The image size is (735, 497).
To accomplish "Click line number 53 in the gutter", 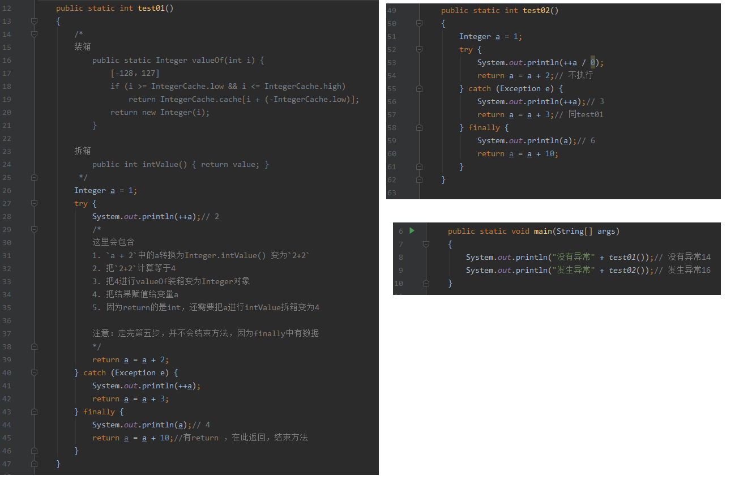I will point(392,62).
